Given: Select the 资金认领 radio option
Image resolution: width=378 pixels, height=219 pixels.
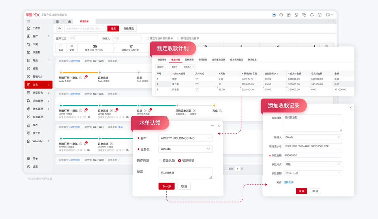Looking at the screenshot, I should (160, 160).
